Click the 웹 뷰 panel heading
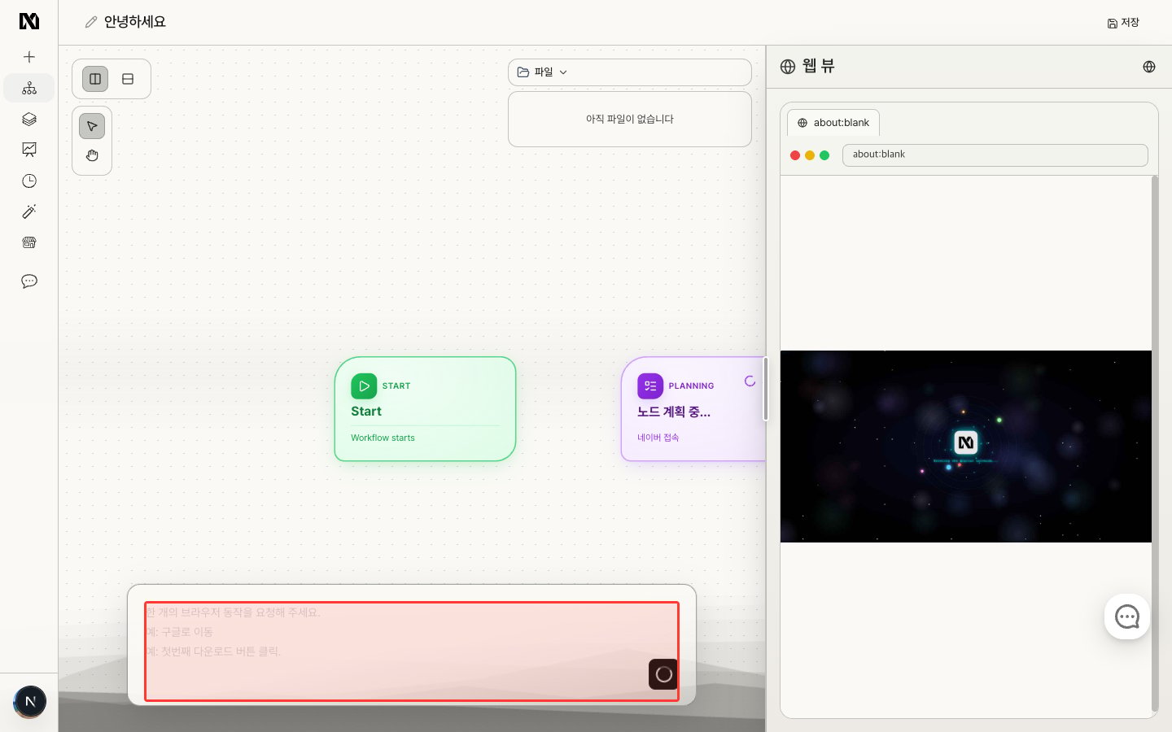Screen dimensions: 1172x732 click(818, 67)
